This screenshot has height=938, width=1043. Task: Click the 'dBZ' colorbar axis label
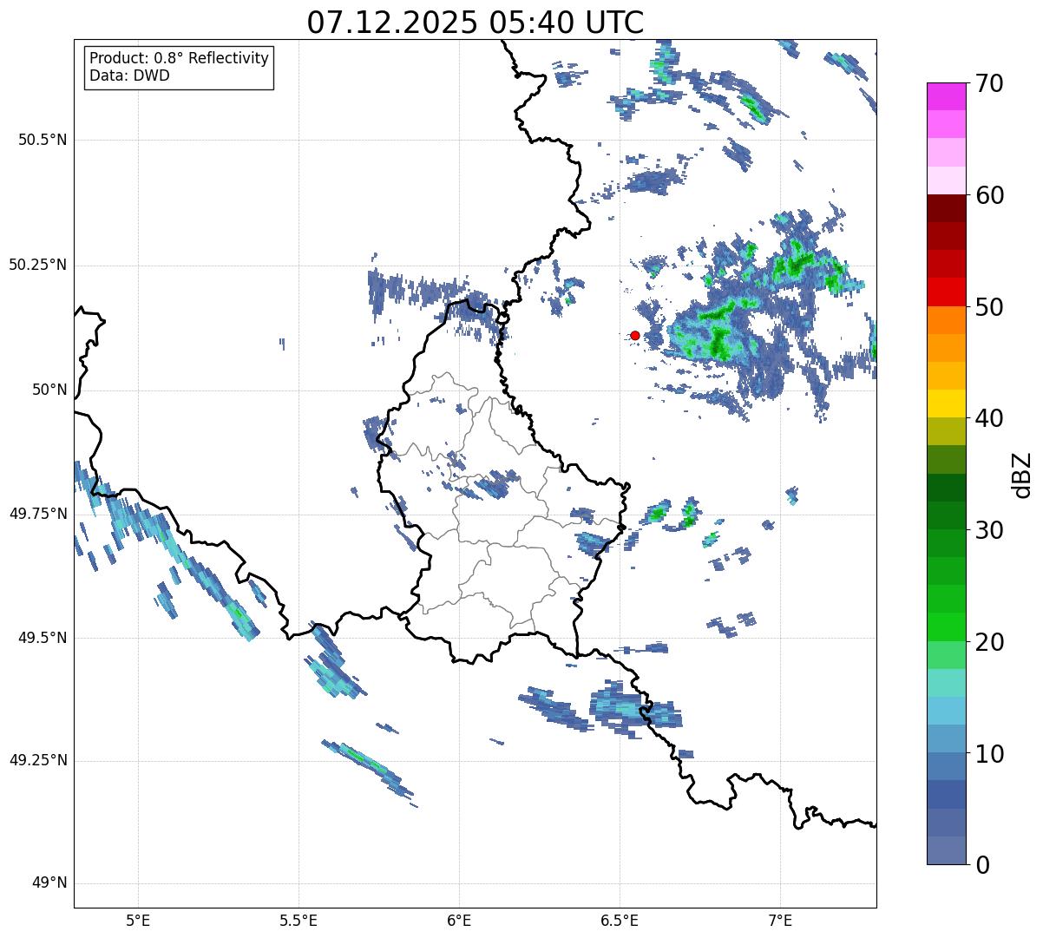click(1022, 475)
